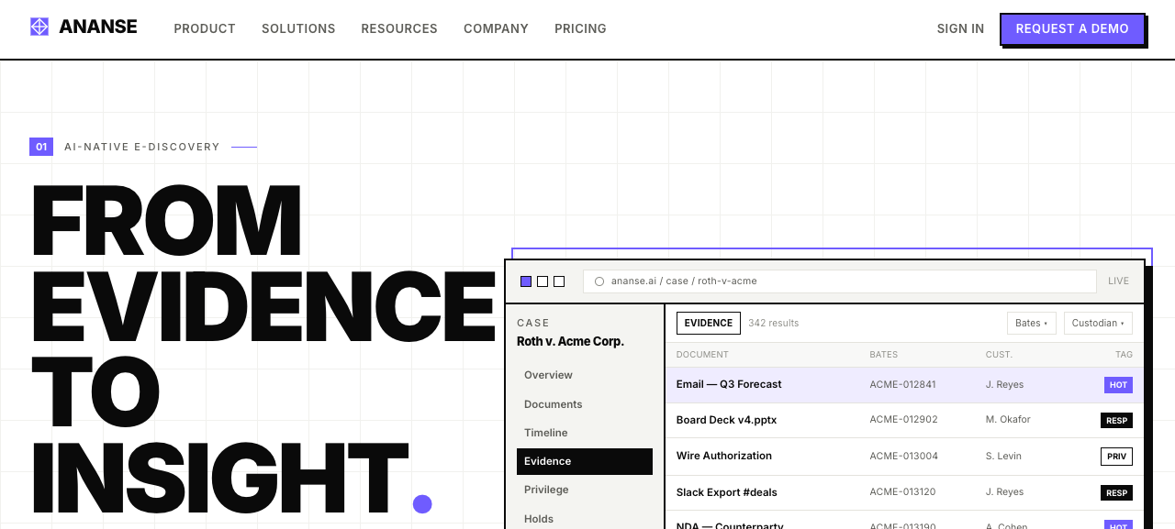This screenshot has height=529, width=1175.
Task: Select Evidence in the case sidebar
Action: coord(585,461)
